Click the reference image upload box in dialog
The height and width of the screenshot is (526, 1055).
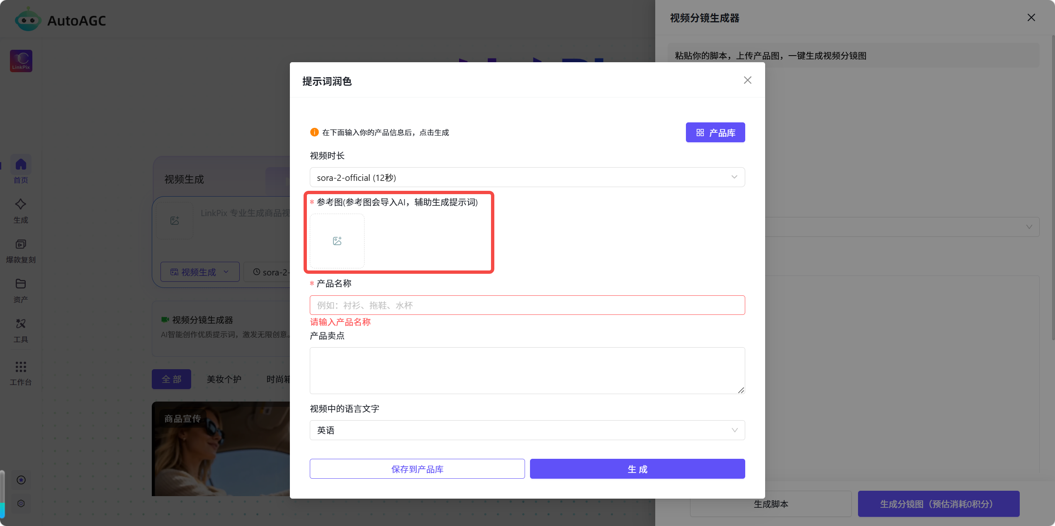click(337, 241)
